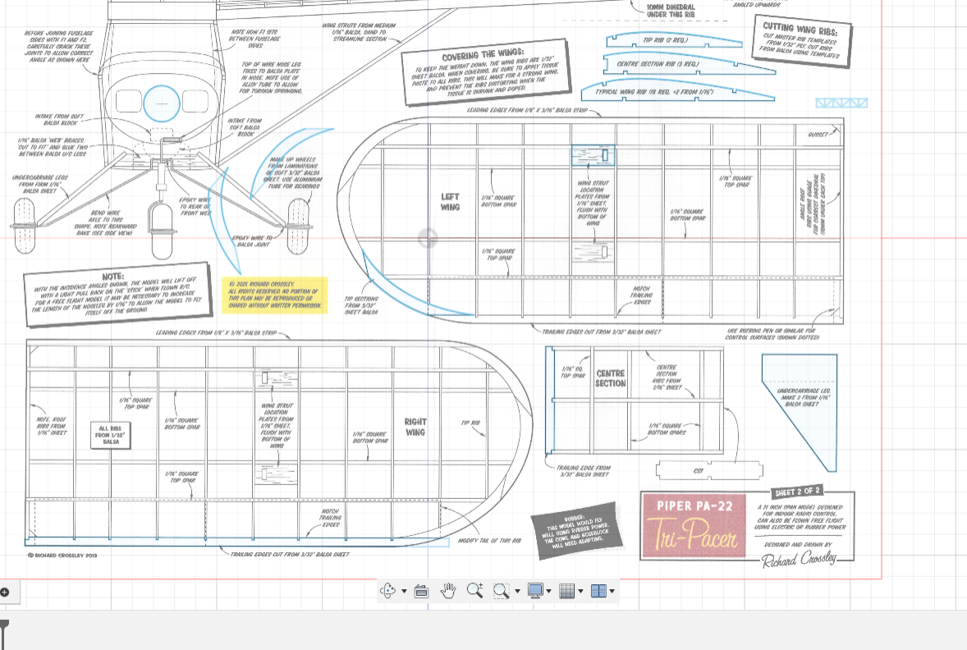Click the PIPER PA-22 title text

point(694,506)
